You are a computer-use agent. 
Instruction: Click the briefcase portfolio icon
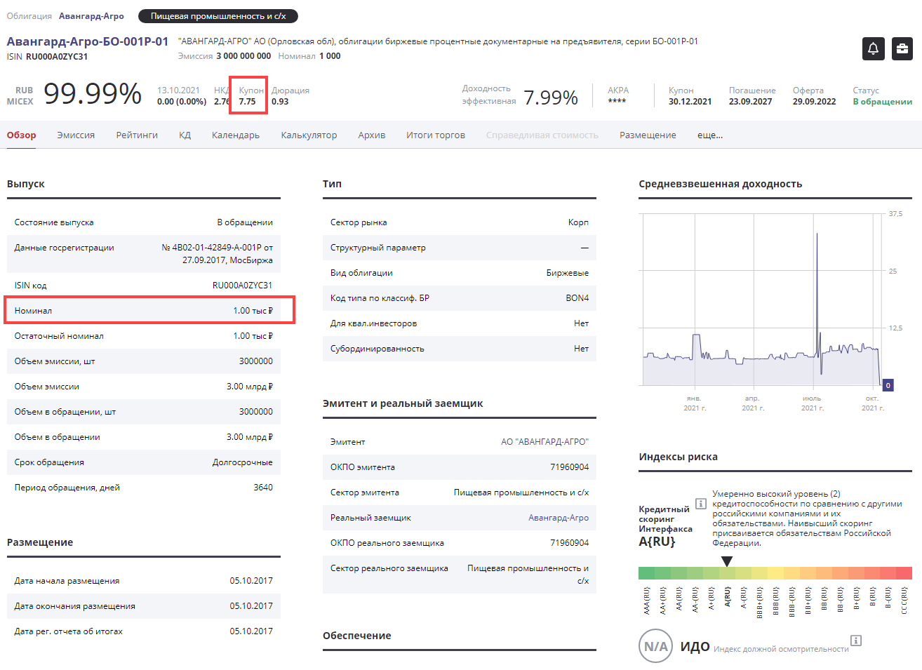[x=902, y=48]
